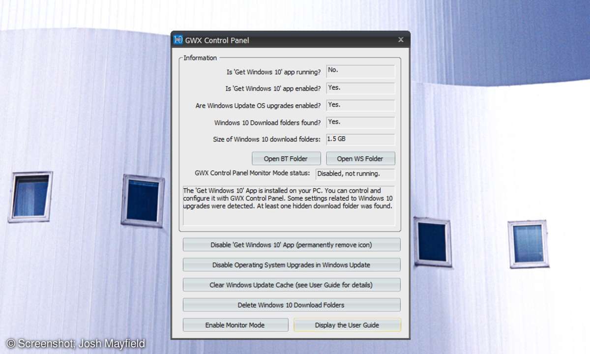
Task: Click label 'Windows 10 Download folders found?'
Action: [x=267, y=123]
